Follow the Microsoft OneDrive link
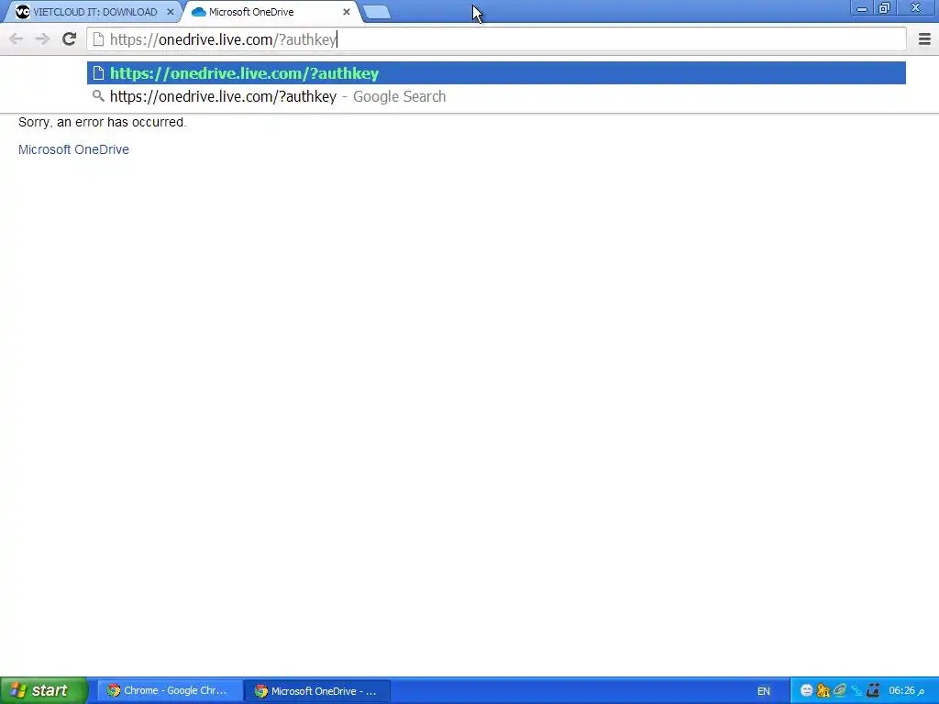Viewport: 939px width, 704px height. point(73,149)
